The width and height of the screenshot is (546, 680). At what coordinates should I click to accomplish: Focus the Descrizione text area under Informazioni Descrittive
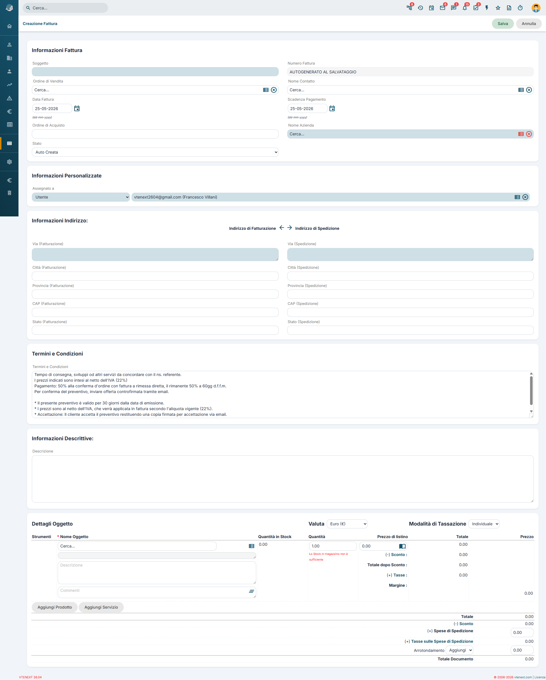(x=283, y=479)
